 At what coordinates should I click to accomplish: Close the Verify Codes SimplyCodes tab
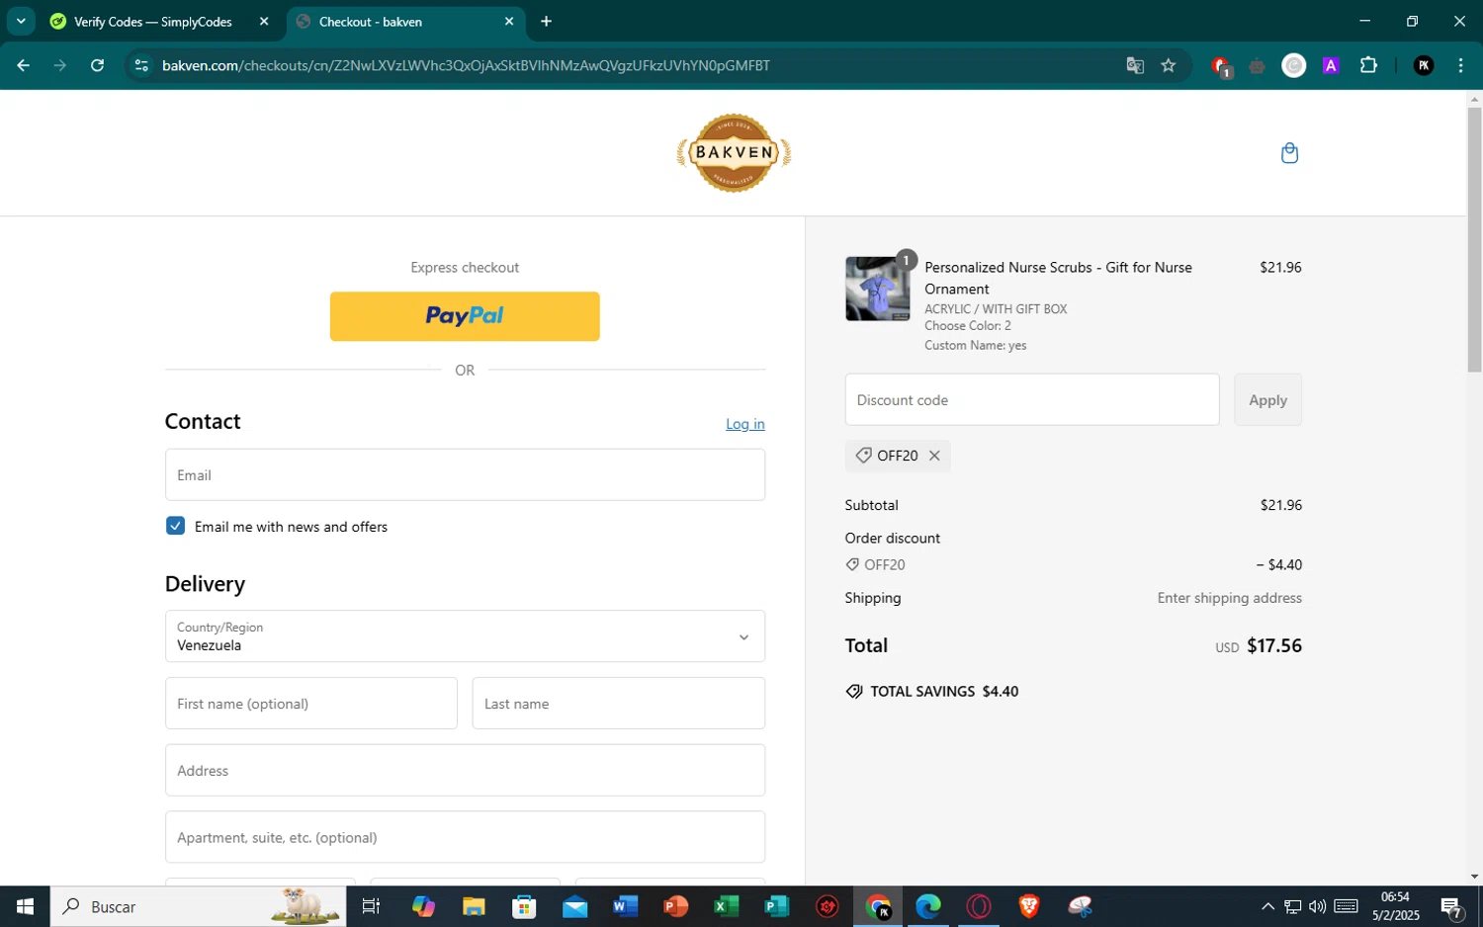tap(264, 21)
